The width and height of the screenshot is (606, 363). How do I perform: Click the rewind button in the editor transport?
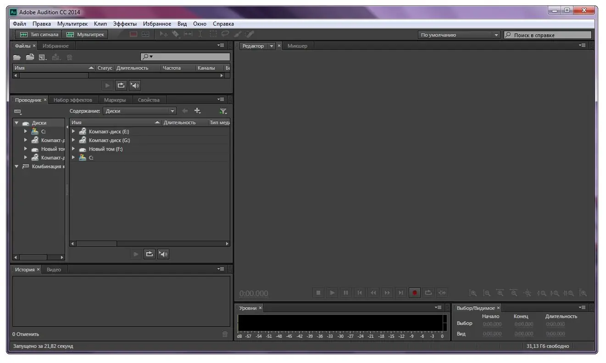point(373,292)
